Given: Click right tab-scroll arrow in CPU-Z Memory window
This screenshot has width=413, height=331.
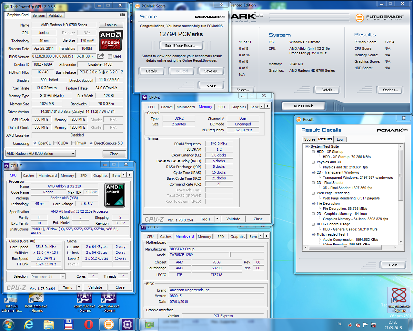Looking at the screenshot, I should pos(267,106).
